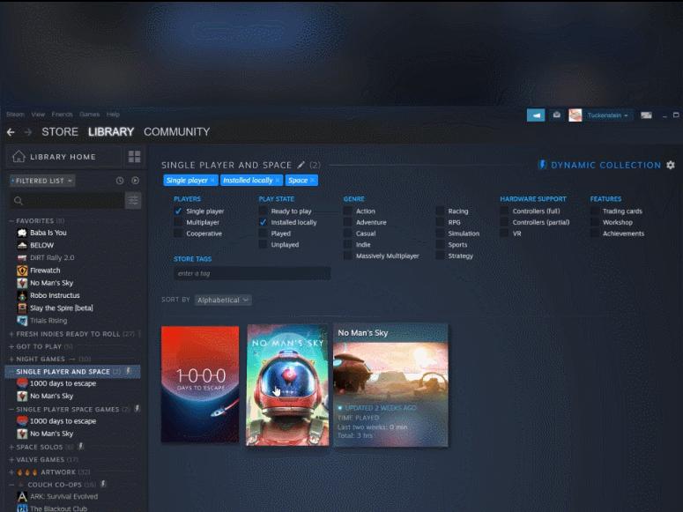Image resolution: width=683 pixels, height=512 pixels.
Task: Switch to the Store tab
Action: tap(60, 132)
